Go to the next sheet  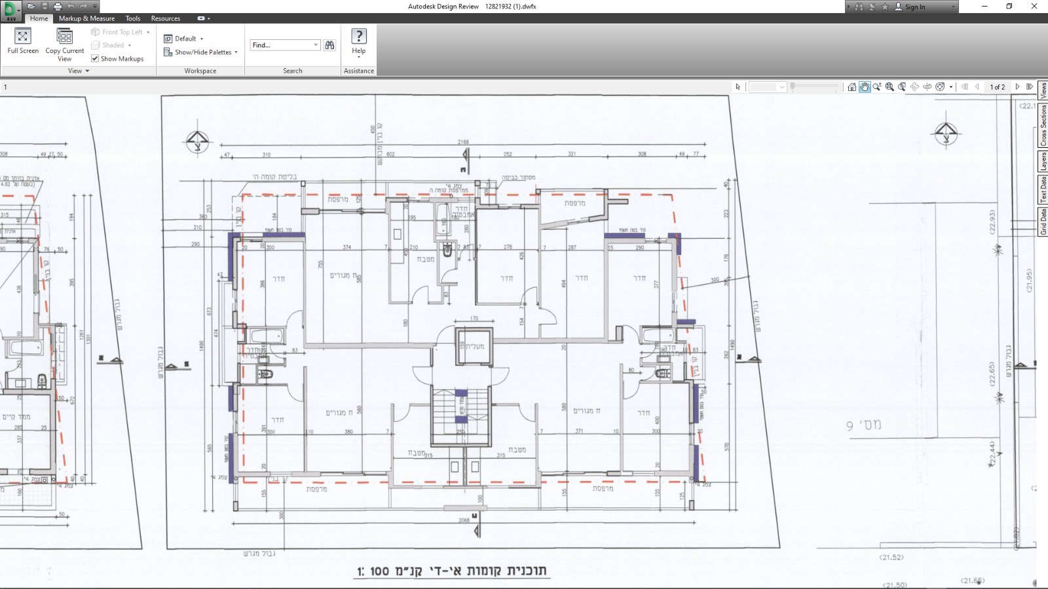coord(1017,86)
